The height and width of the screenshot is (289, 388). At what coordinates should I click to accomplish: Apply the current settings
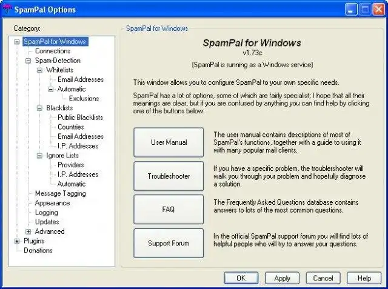click(x=282, y=278)
